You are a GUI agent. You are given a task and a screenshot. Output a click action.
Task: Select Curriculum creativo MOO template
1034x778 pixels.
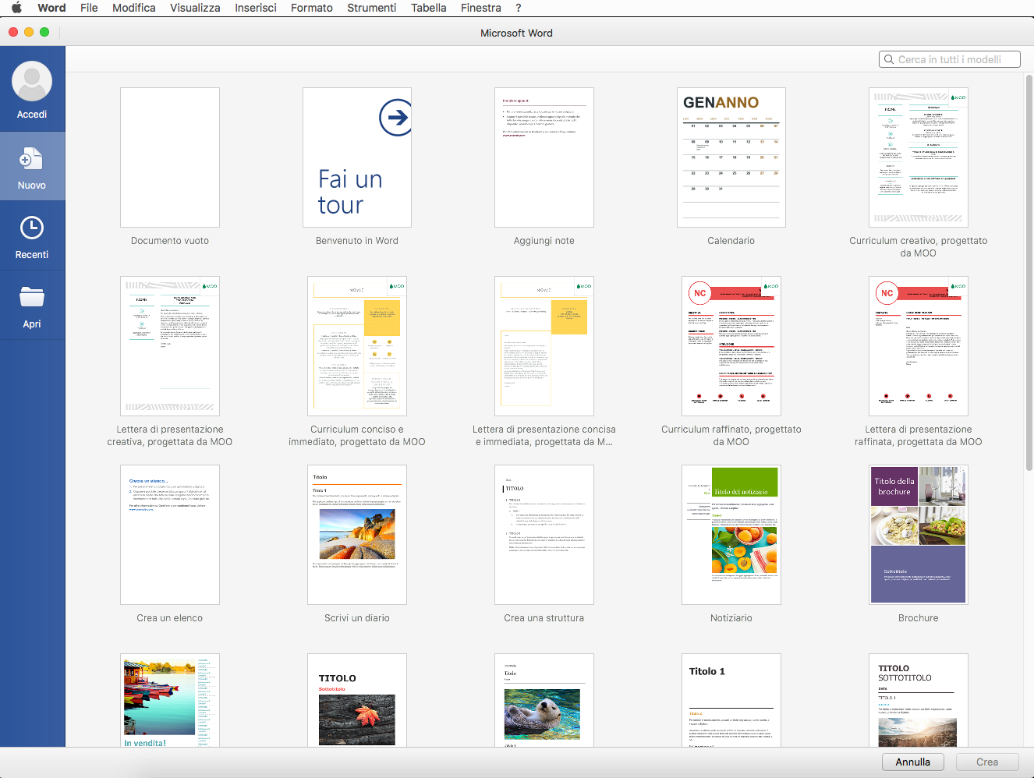pos(919,157)
